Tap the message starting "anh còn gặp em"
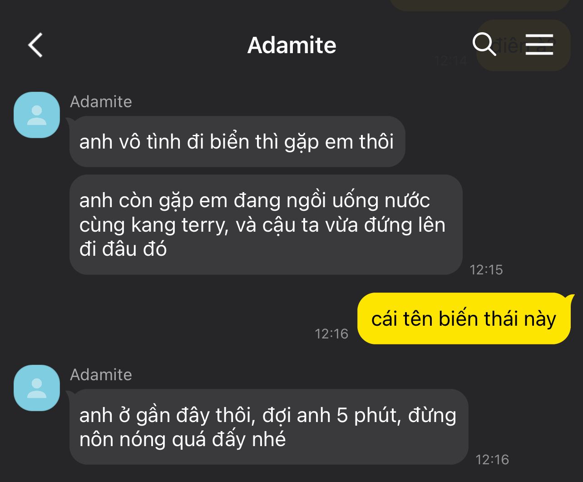The width and height of the screenshot is (583, 482). [266, 225]
